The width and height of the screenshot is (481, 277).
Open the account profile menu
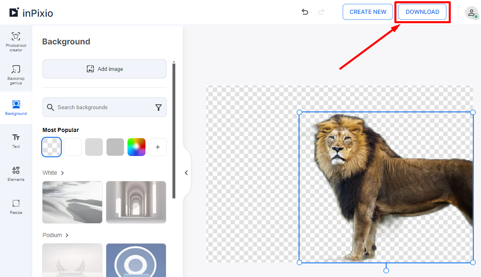pos(472,12)
